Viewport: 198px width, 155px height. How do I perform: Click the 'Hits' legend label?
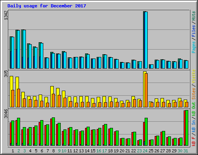coord(193,16)
